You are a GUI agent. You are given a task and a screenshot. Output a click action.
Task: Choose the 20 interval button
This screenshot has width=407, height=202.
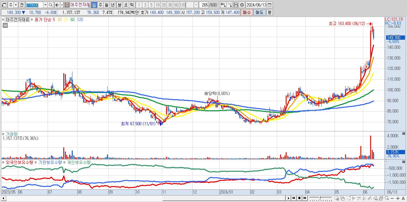[164, 5]
